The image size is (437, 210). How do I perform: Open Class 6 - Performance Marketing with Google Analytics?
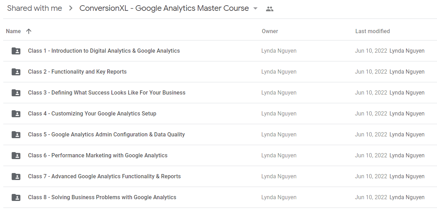[98, 156]
